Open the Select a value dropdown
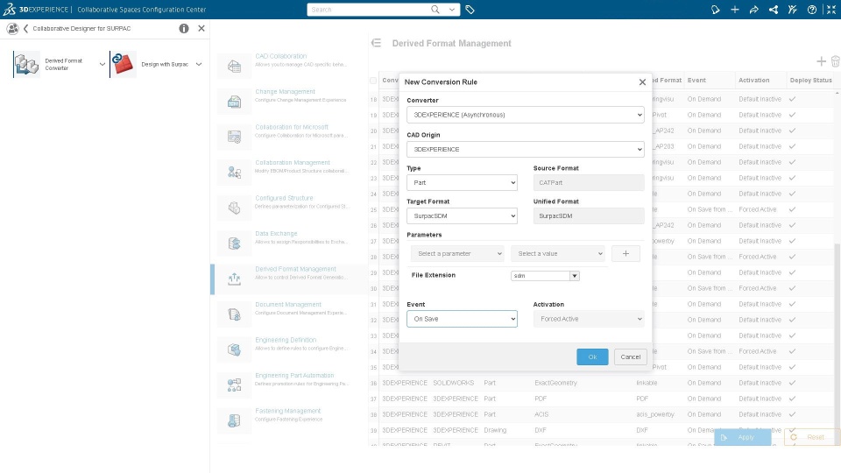This screenshot has width=841, height=473. coord(558,254)
